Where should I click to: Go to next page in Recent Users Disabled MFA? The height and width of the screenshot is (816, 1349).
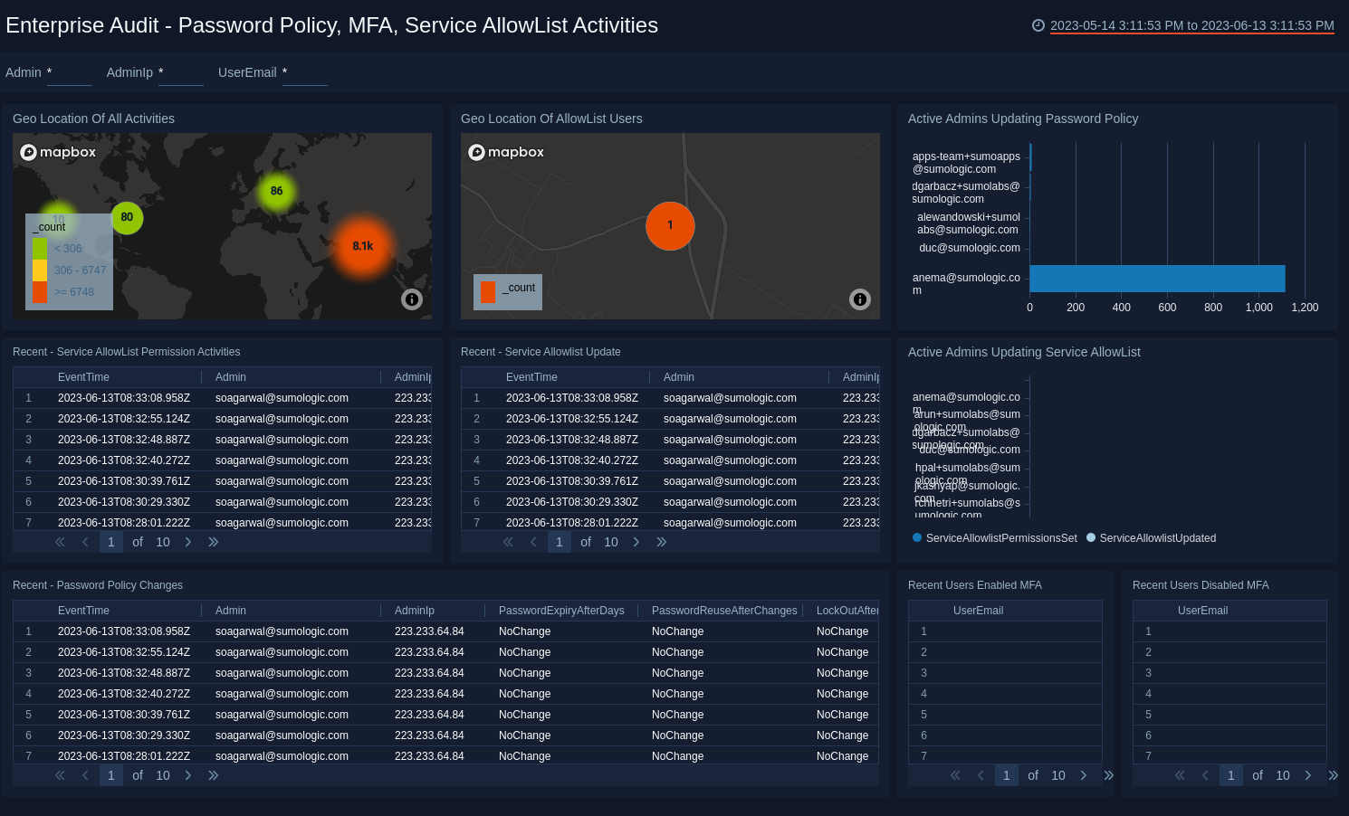(1308, 775)
